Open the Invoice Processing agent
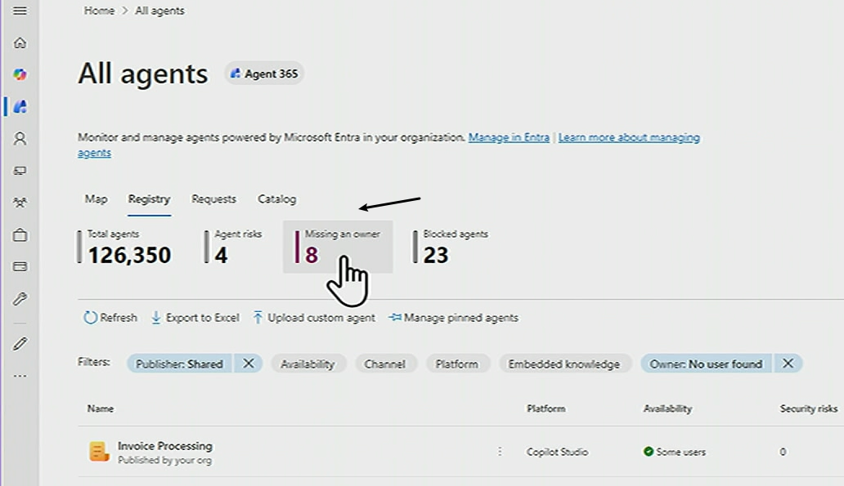Screen dimensions: 844x486 (x=165, y=446)
